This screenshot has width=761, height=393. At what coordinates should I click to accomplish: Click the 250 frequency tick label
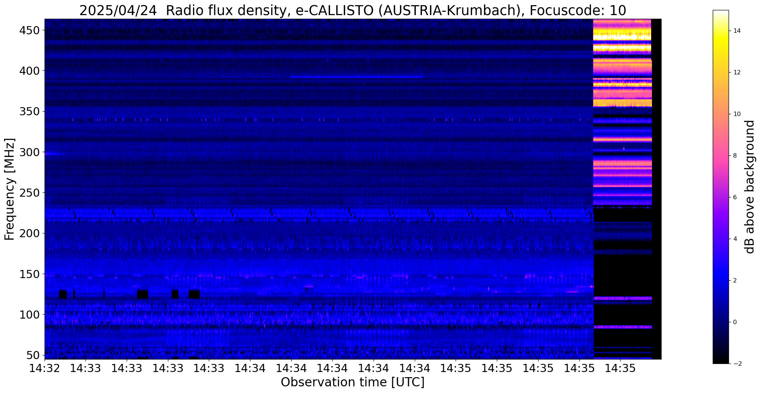(29, 193)
